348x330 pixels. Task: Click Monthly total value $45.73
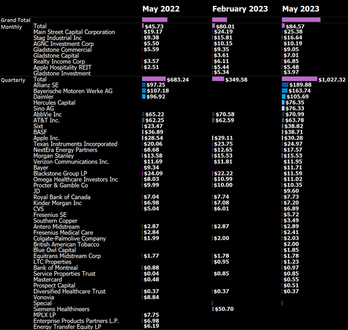tap(154, 27)
